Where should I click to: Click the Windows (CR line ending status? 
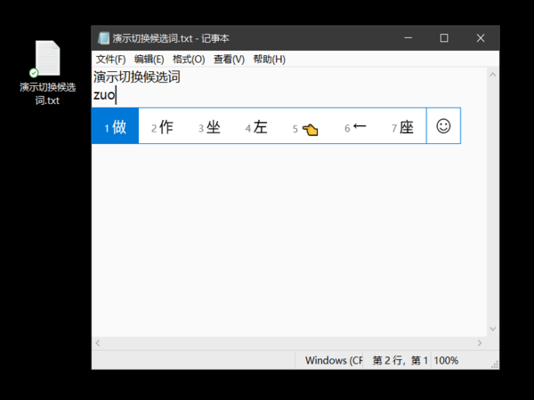[x=334, y=360]
